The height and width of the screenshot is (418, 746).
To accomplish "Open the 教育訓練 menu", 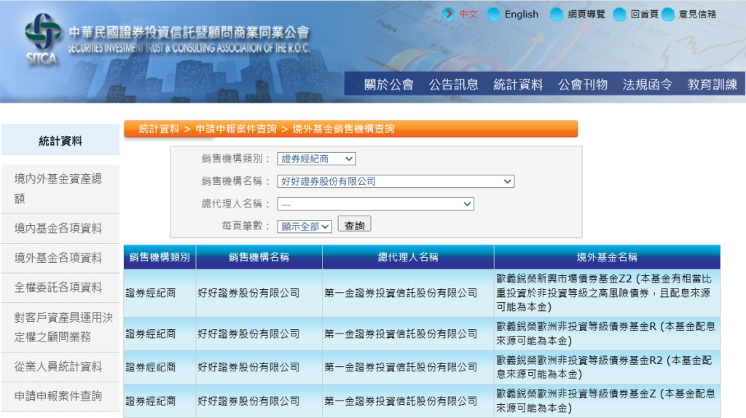I will 712,84.
